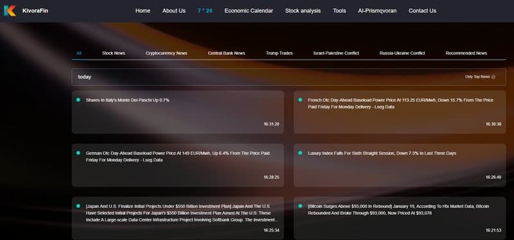Image resolution: width=514 pixels, height=240 pixels.
Task: Click timestamp 16:26:40
Action: pos(493,177)
